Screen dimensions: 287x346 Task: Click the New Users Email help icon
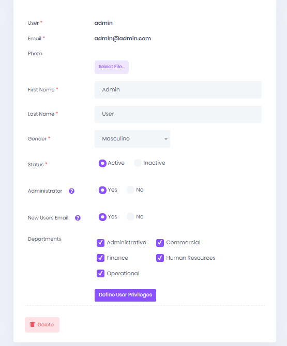pos(78,218)
